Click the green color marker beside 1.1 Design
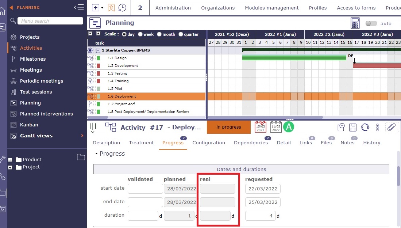Viewport: 401px width, 228px height. tap(99, 58)
